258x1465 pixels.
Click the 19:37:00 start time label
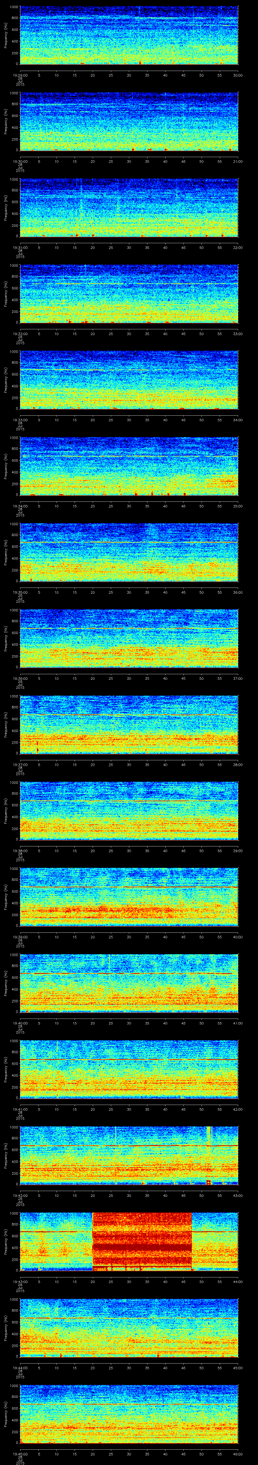click(20, 764)
